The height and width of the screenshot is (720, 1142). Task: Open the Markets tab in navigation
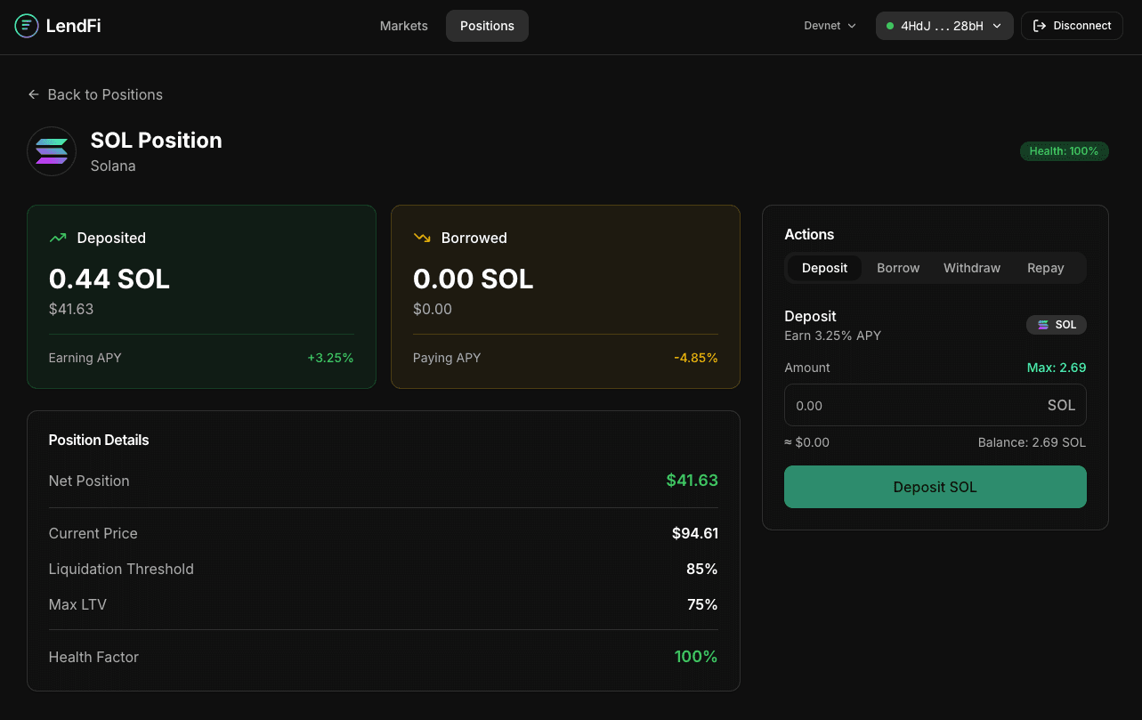pyautogui.click(x=403, y=26)
